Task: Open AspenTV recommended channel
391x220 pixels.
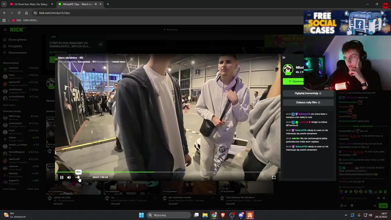Action: coord(21,182)
